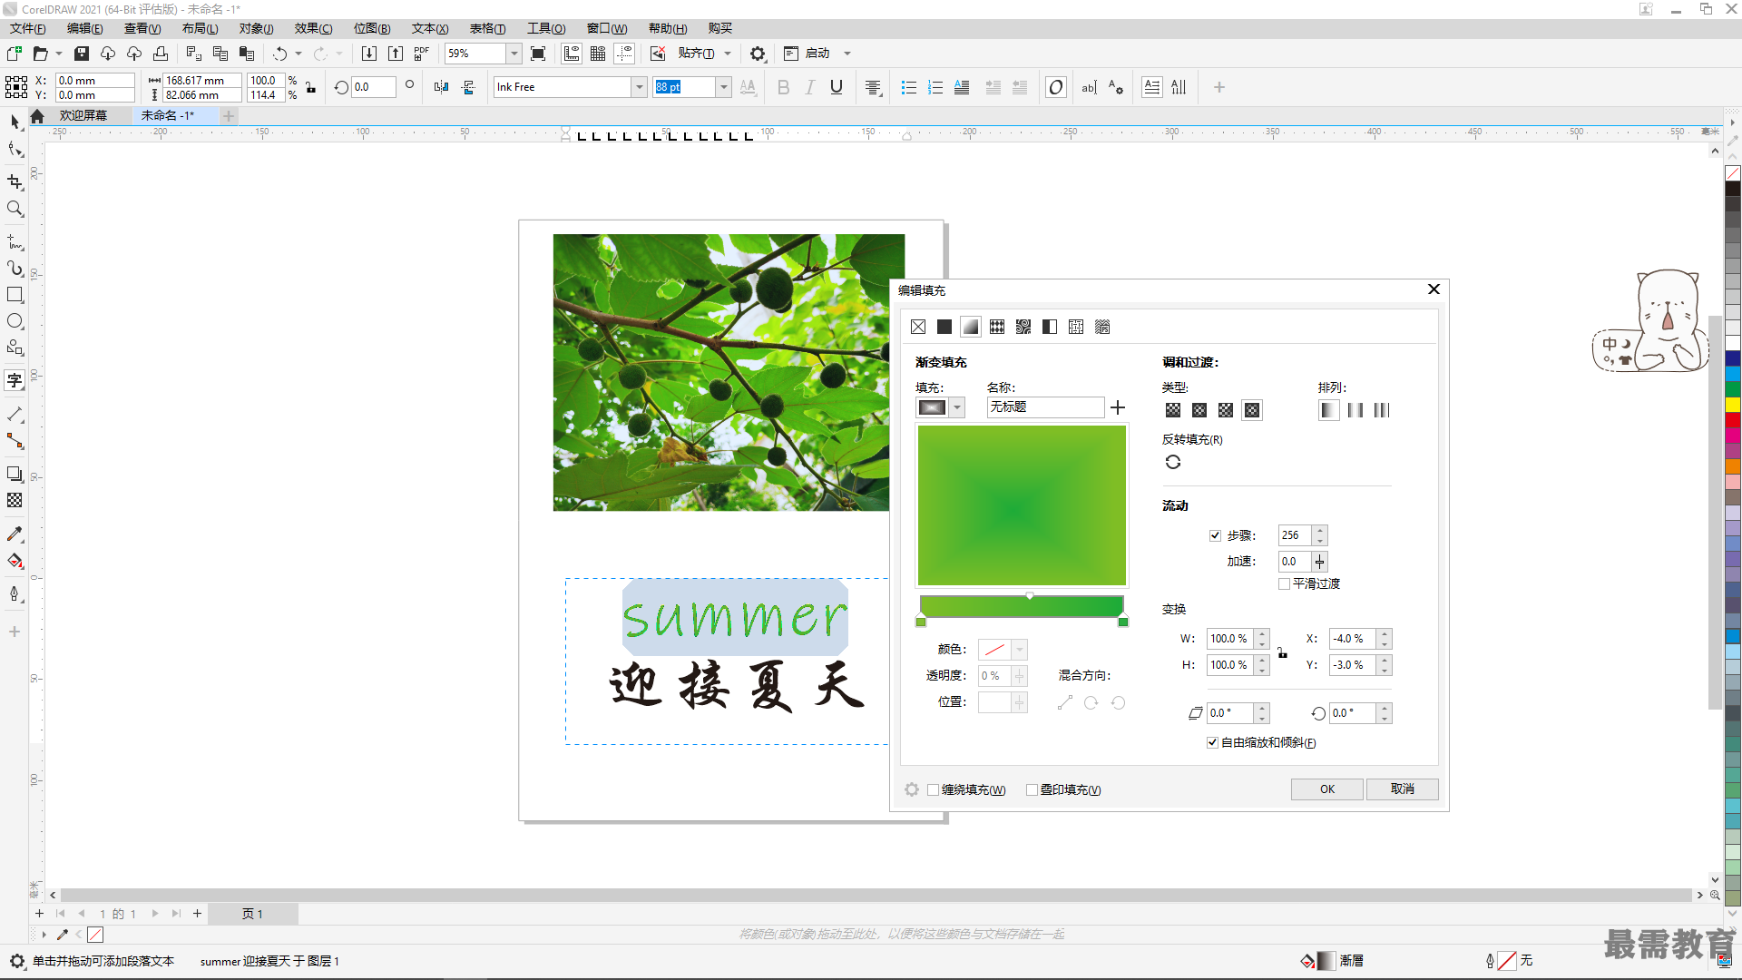
Task: Select linear fountain fill type
Action: pos(1173,410)
